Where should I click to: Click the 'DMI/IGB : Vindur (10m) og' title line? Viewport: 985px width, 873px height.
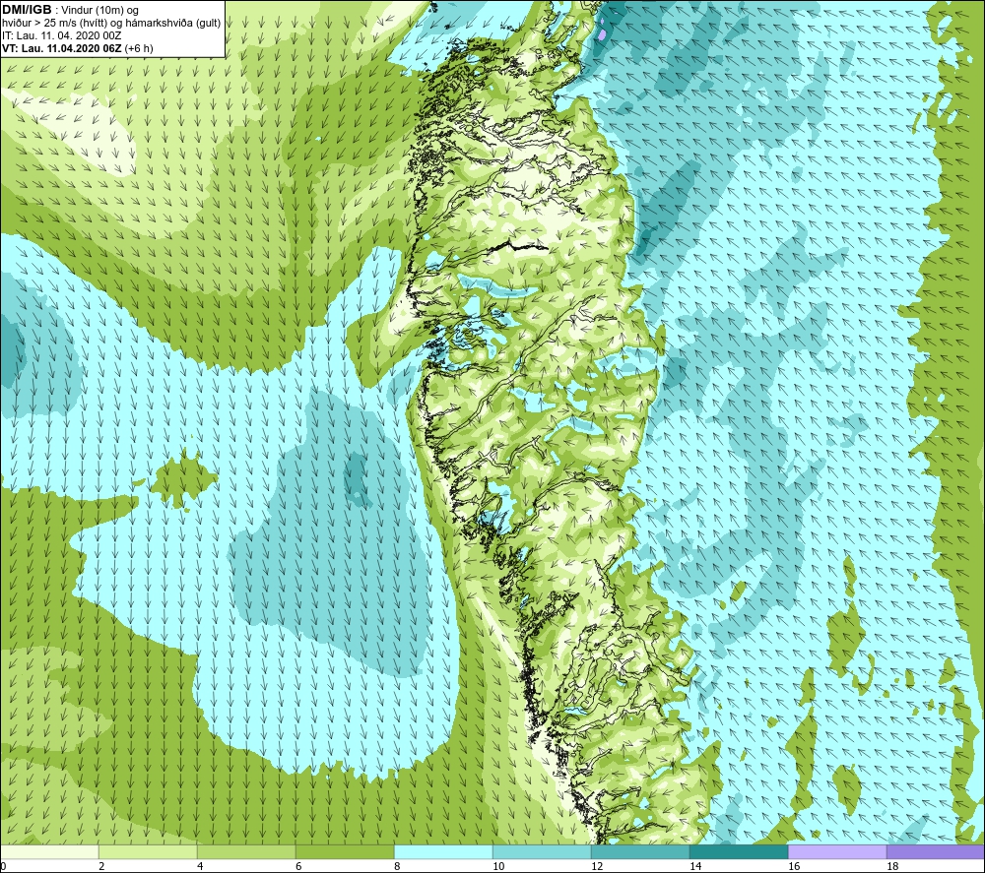[70, 10]
